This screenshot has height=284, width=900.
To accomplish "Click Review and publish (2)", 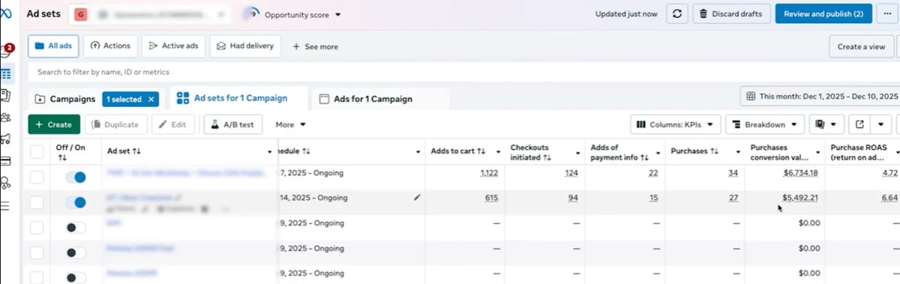I will [x=823, y=13].
